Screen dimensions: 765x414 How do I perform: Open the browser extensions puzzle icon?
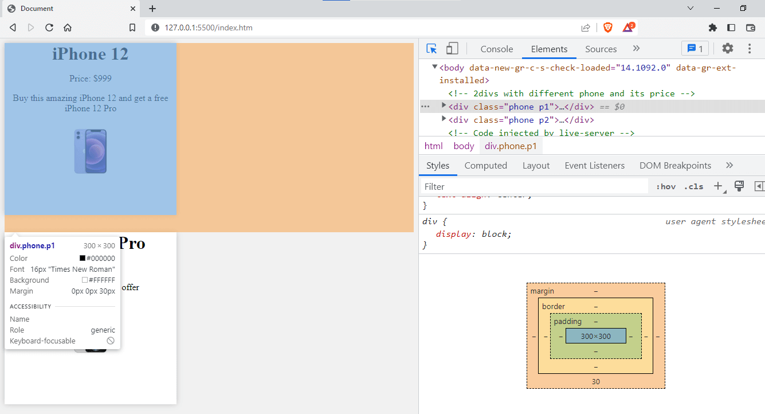click(712, 27)
